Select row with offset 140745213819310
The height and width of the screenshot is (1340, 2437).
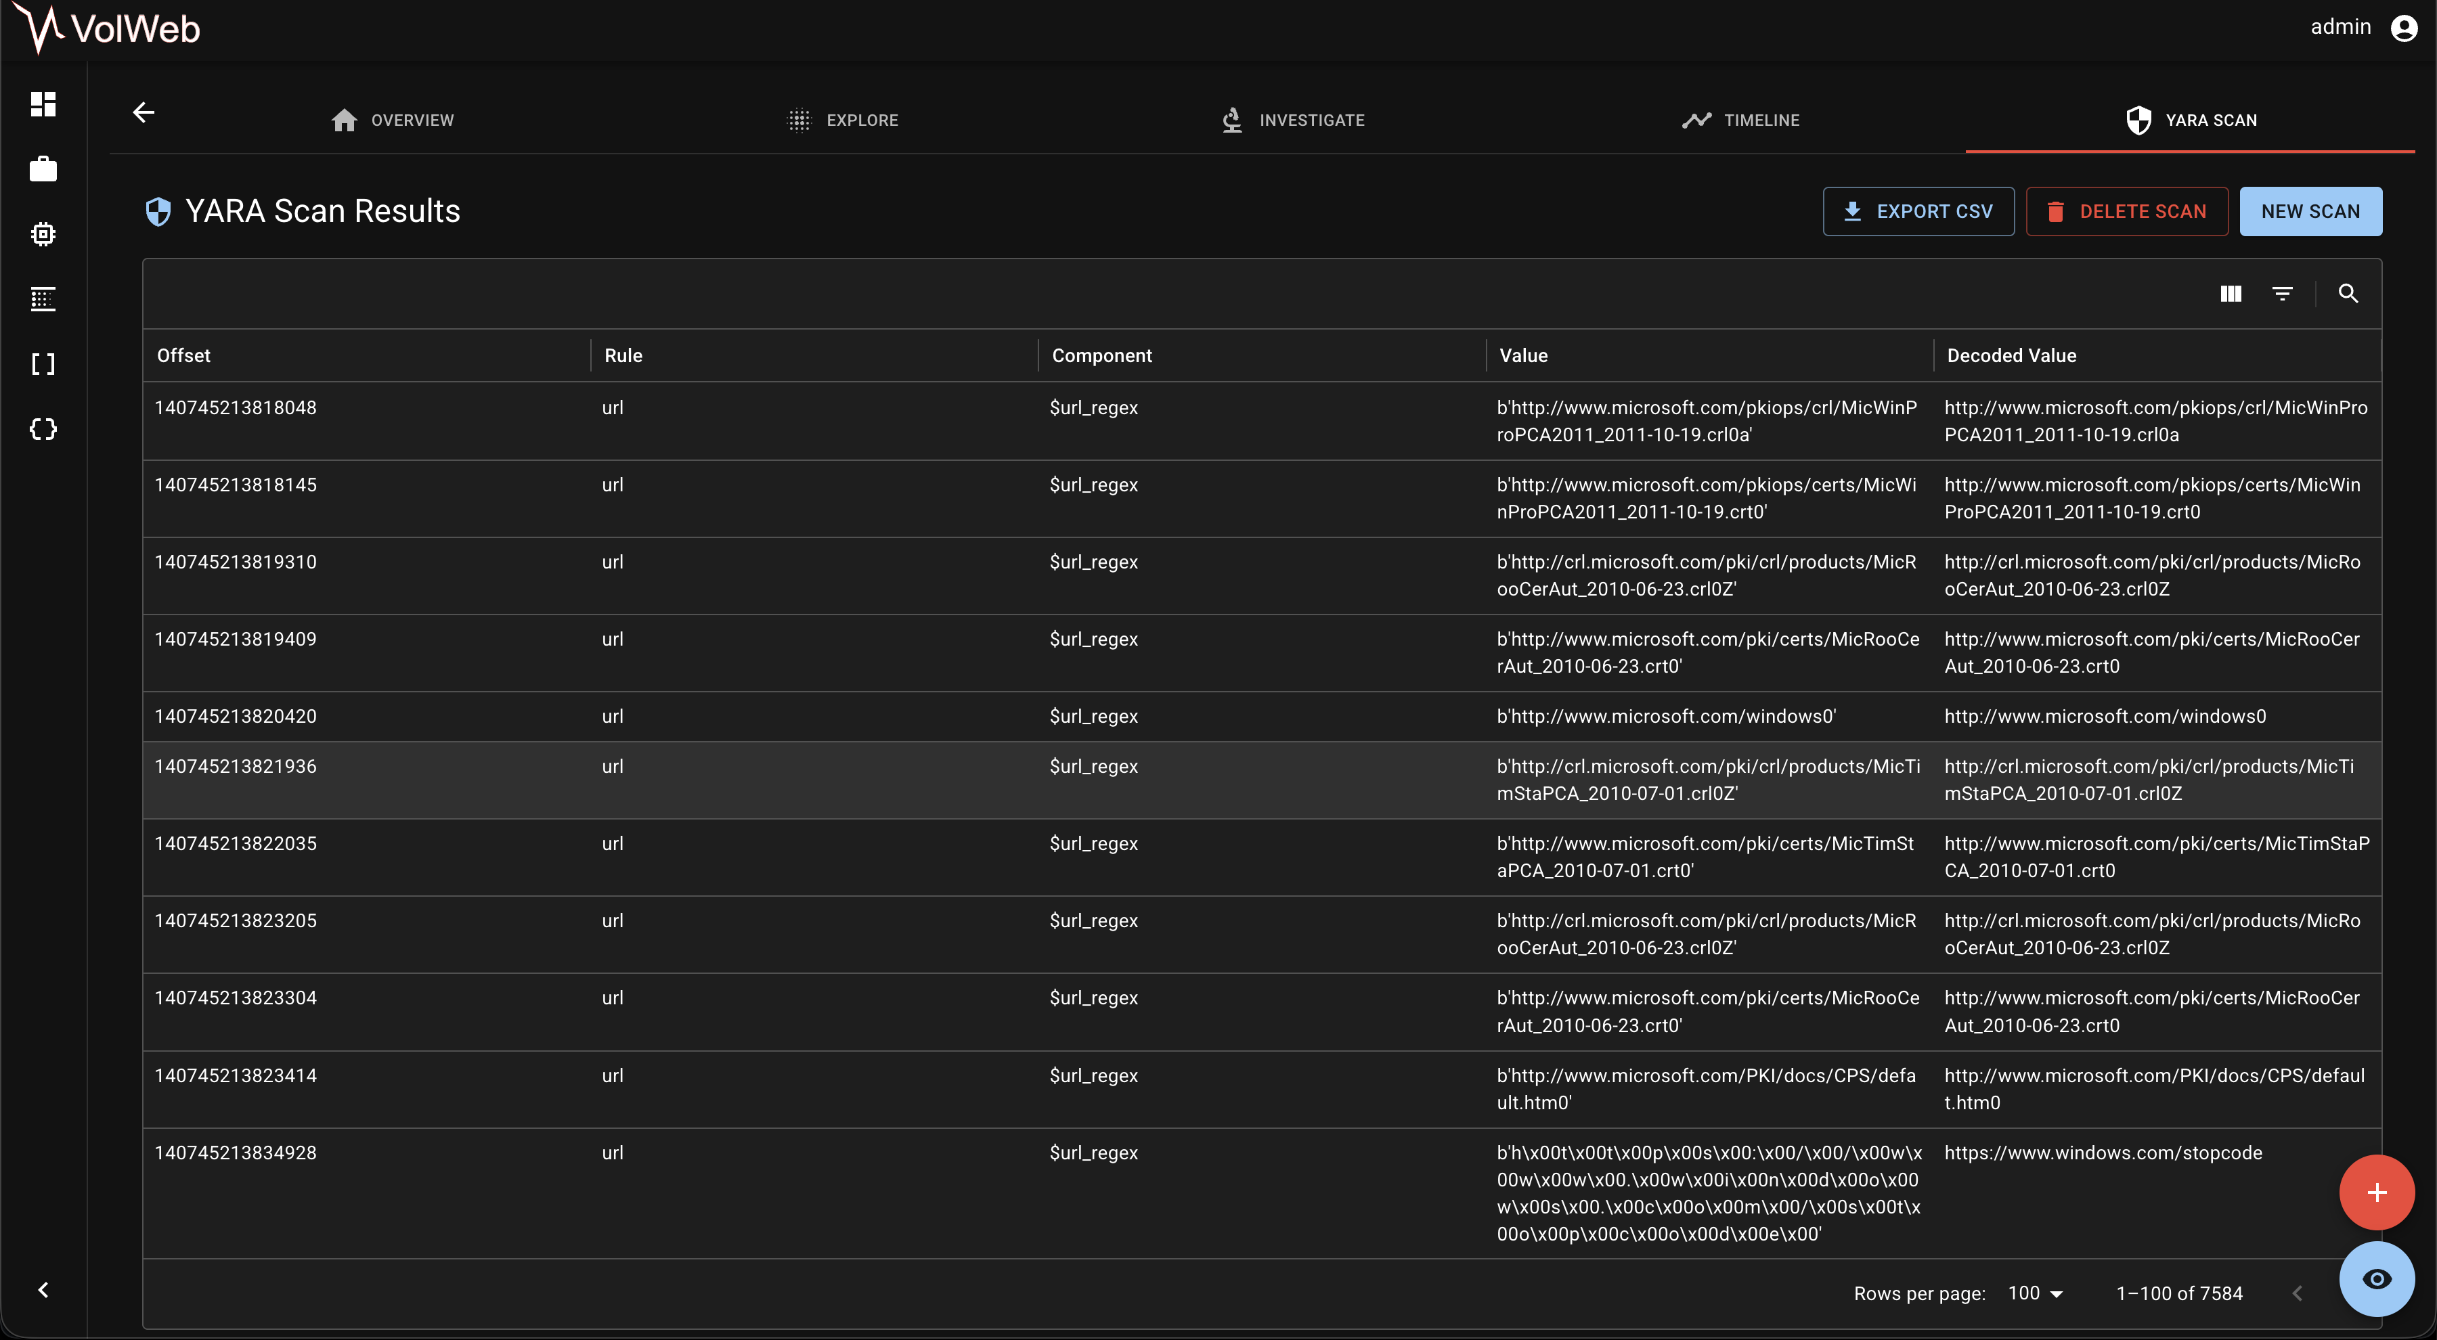(x=1262, y=576)
